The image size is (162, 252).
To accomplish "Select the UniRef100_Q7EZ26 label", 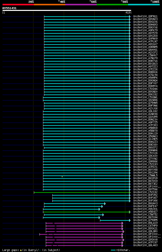I will tap(145, 70).
